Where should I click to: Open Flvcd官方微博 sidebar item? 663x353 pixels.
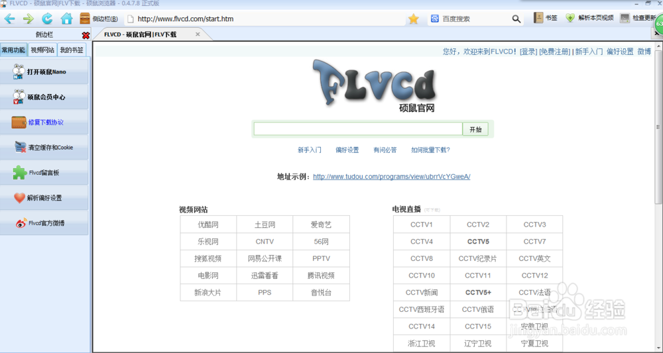pos(44,223)
